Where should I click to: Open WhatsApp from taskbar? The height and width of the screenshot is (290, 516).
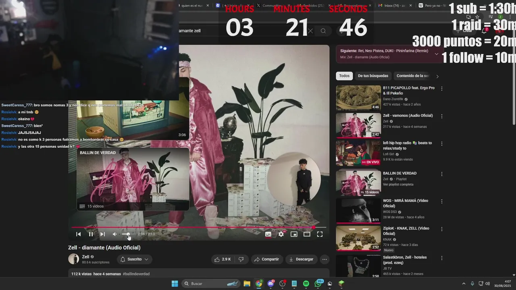(x=318, y=284)
